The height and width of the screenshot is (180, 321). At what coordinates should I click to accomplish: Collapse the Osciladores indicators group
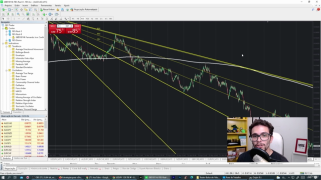tap(7, 70)
